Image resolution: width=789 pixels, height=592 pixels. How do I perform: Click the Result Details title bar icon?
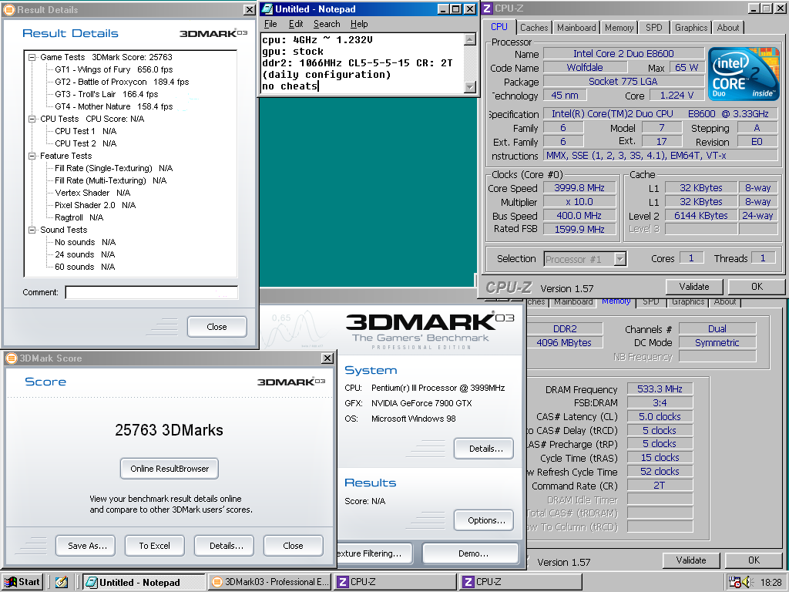(x=9, y=9)
